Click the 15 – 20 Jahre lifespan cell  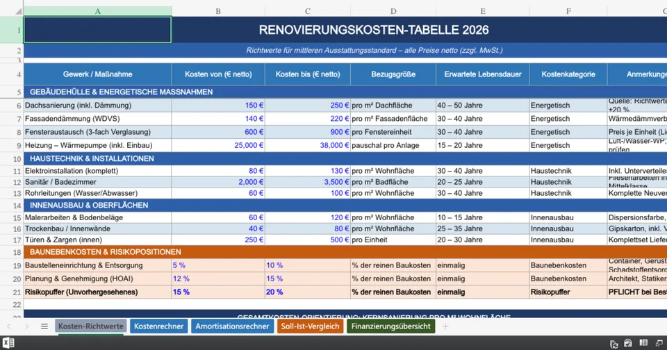pos(483,145)
